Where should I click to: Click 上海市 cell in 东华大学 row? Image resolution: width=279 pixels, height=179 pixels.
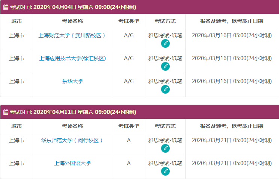coord(17,81)
